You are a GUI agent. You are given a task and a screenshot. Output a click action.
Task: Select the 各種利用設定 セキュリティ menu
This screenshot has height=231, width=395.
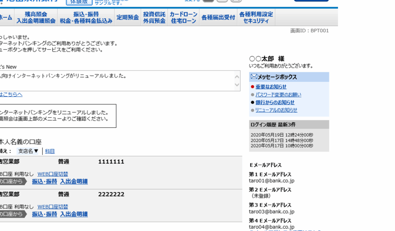pos(256,17)
